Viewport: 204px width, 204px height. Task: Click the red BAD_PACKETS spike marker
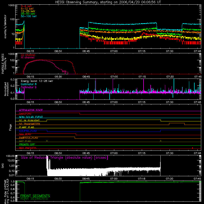pyautogui.click(x=193, y=148)
